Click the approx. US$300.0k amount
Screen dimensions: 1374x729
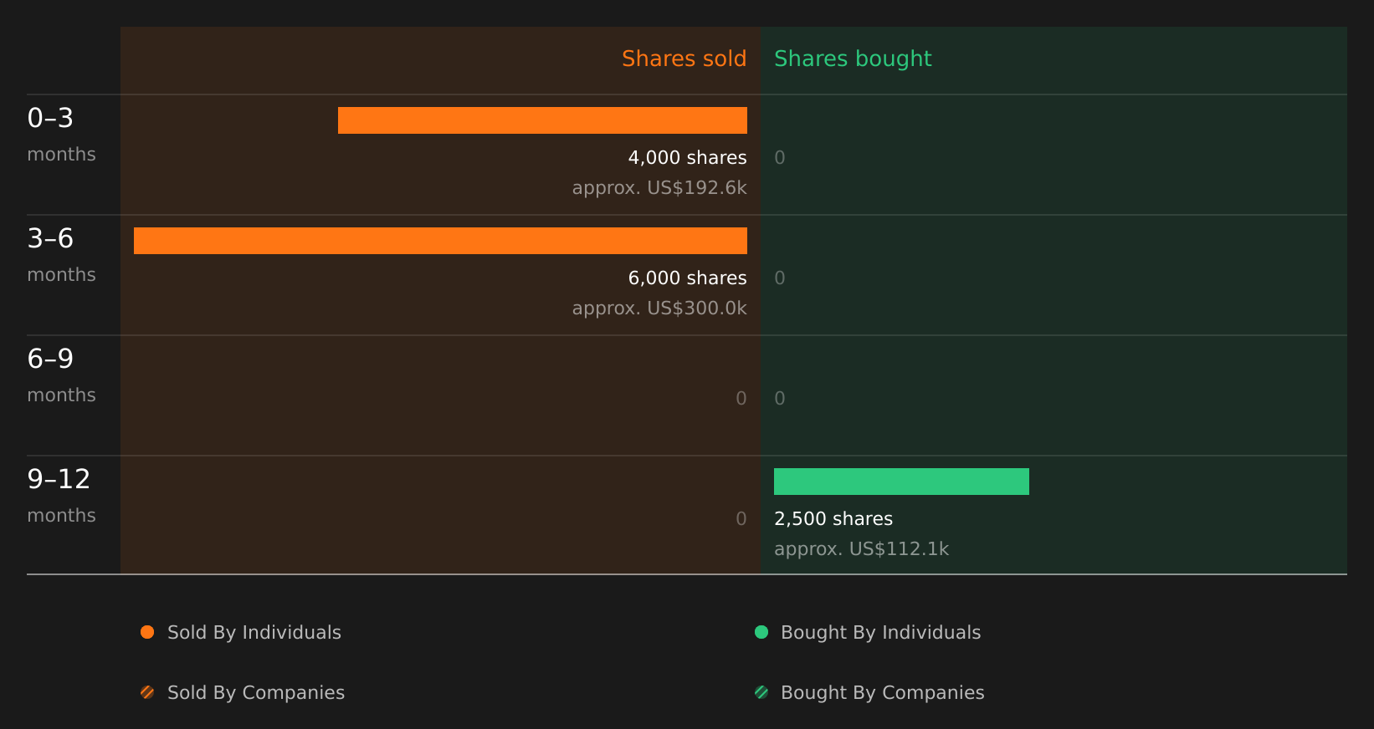659,308
